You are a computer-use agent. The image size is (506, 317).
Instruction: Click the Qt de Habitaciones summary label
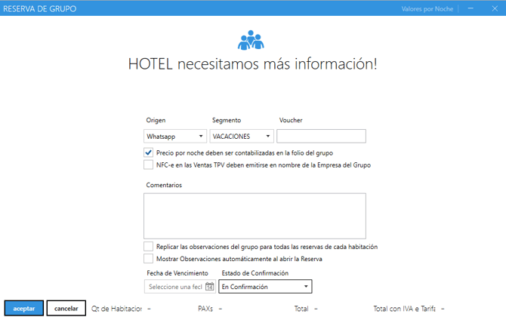point(117,309)
